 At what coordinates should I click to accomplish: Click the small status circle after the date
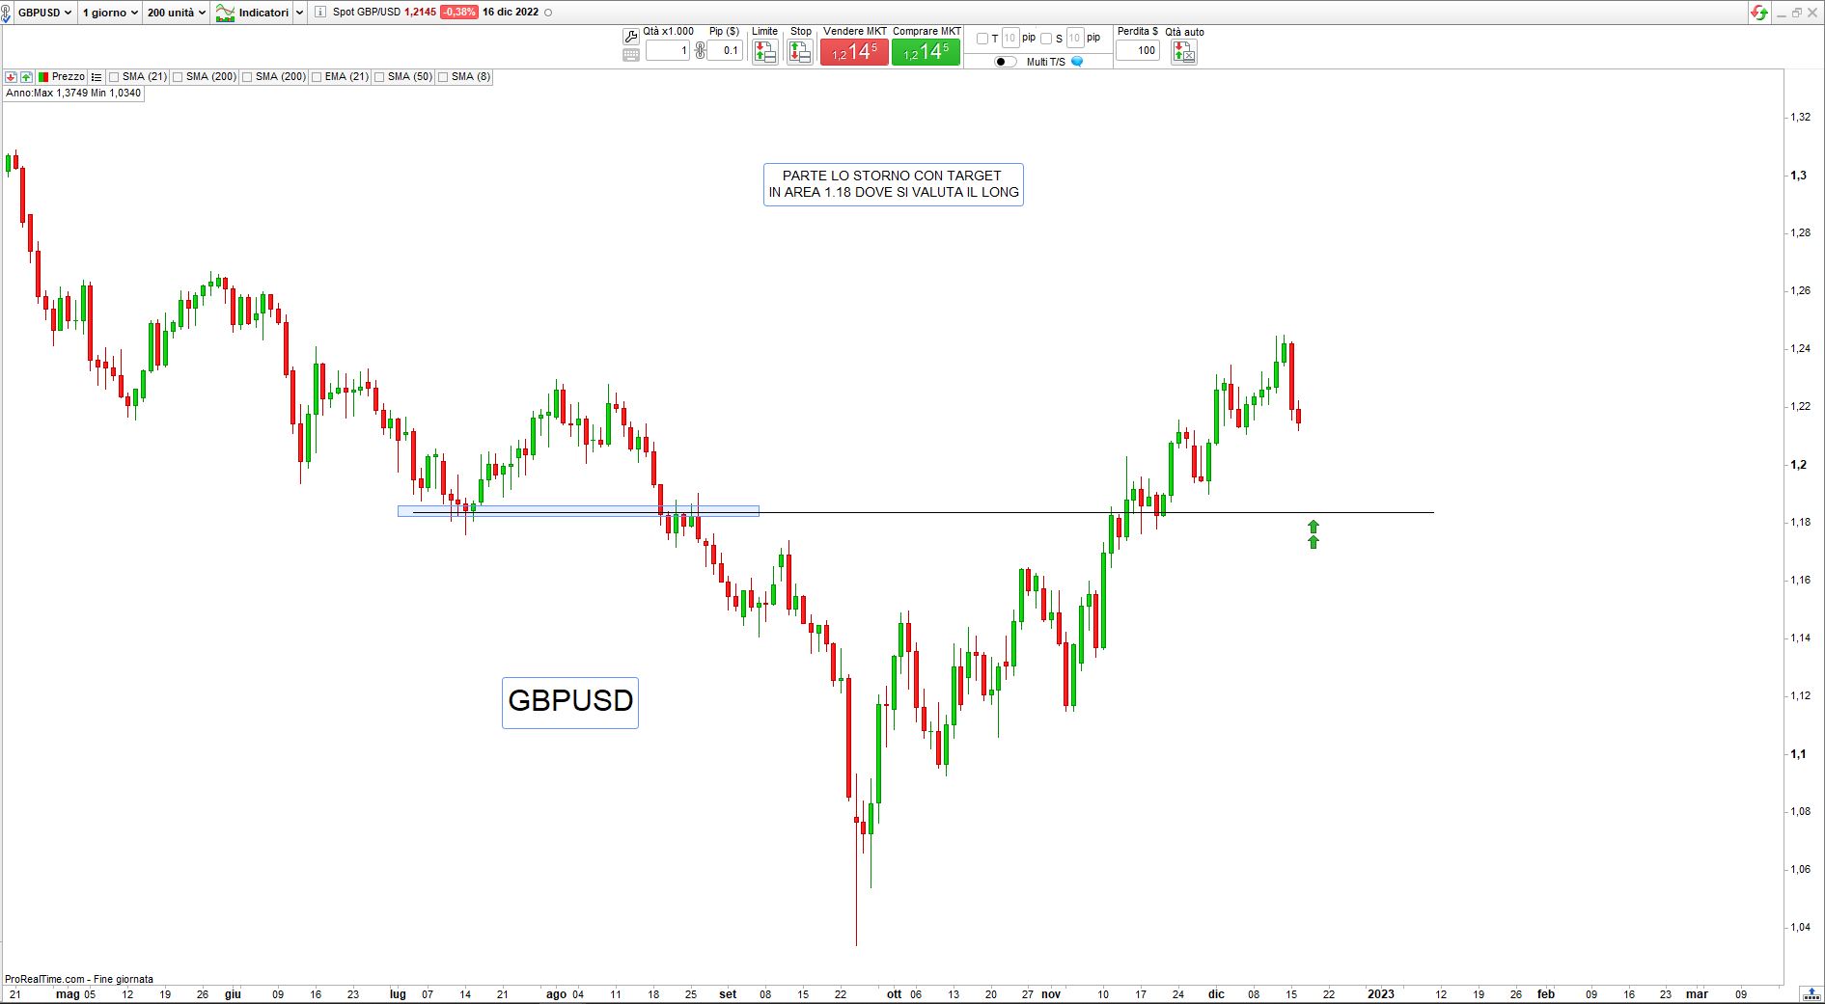click(x=549, y=13)
